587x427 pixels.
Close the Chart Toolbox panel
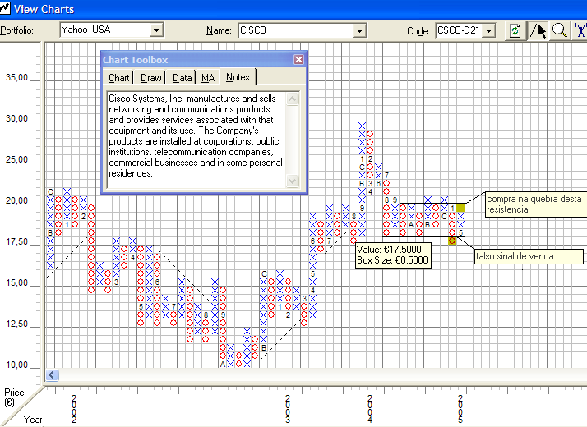pyautogui.click(x=299, y=60)
